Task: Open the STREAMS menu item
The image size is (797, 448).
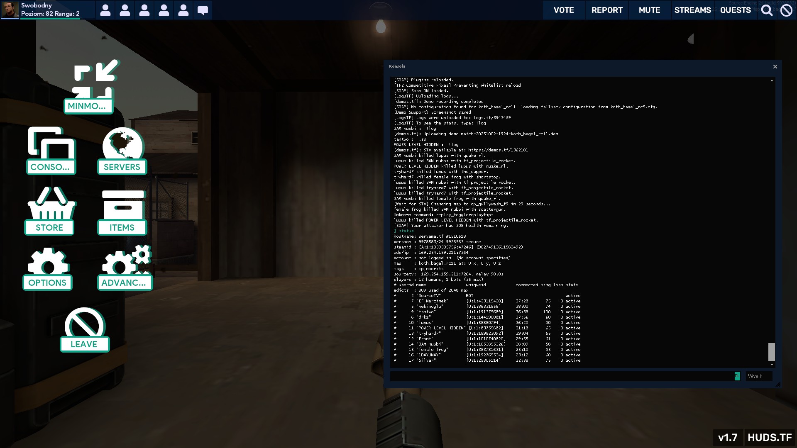Action: [x=692, y=10]
